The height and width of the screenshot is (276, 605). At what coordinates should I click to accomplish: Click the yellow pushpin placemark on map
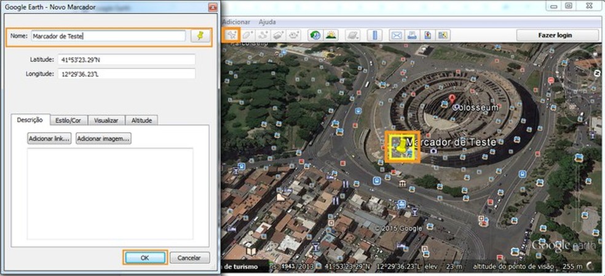(x=401, y=146)
